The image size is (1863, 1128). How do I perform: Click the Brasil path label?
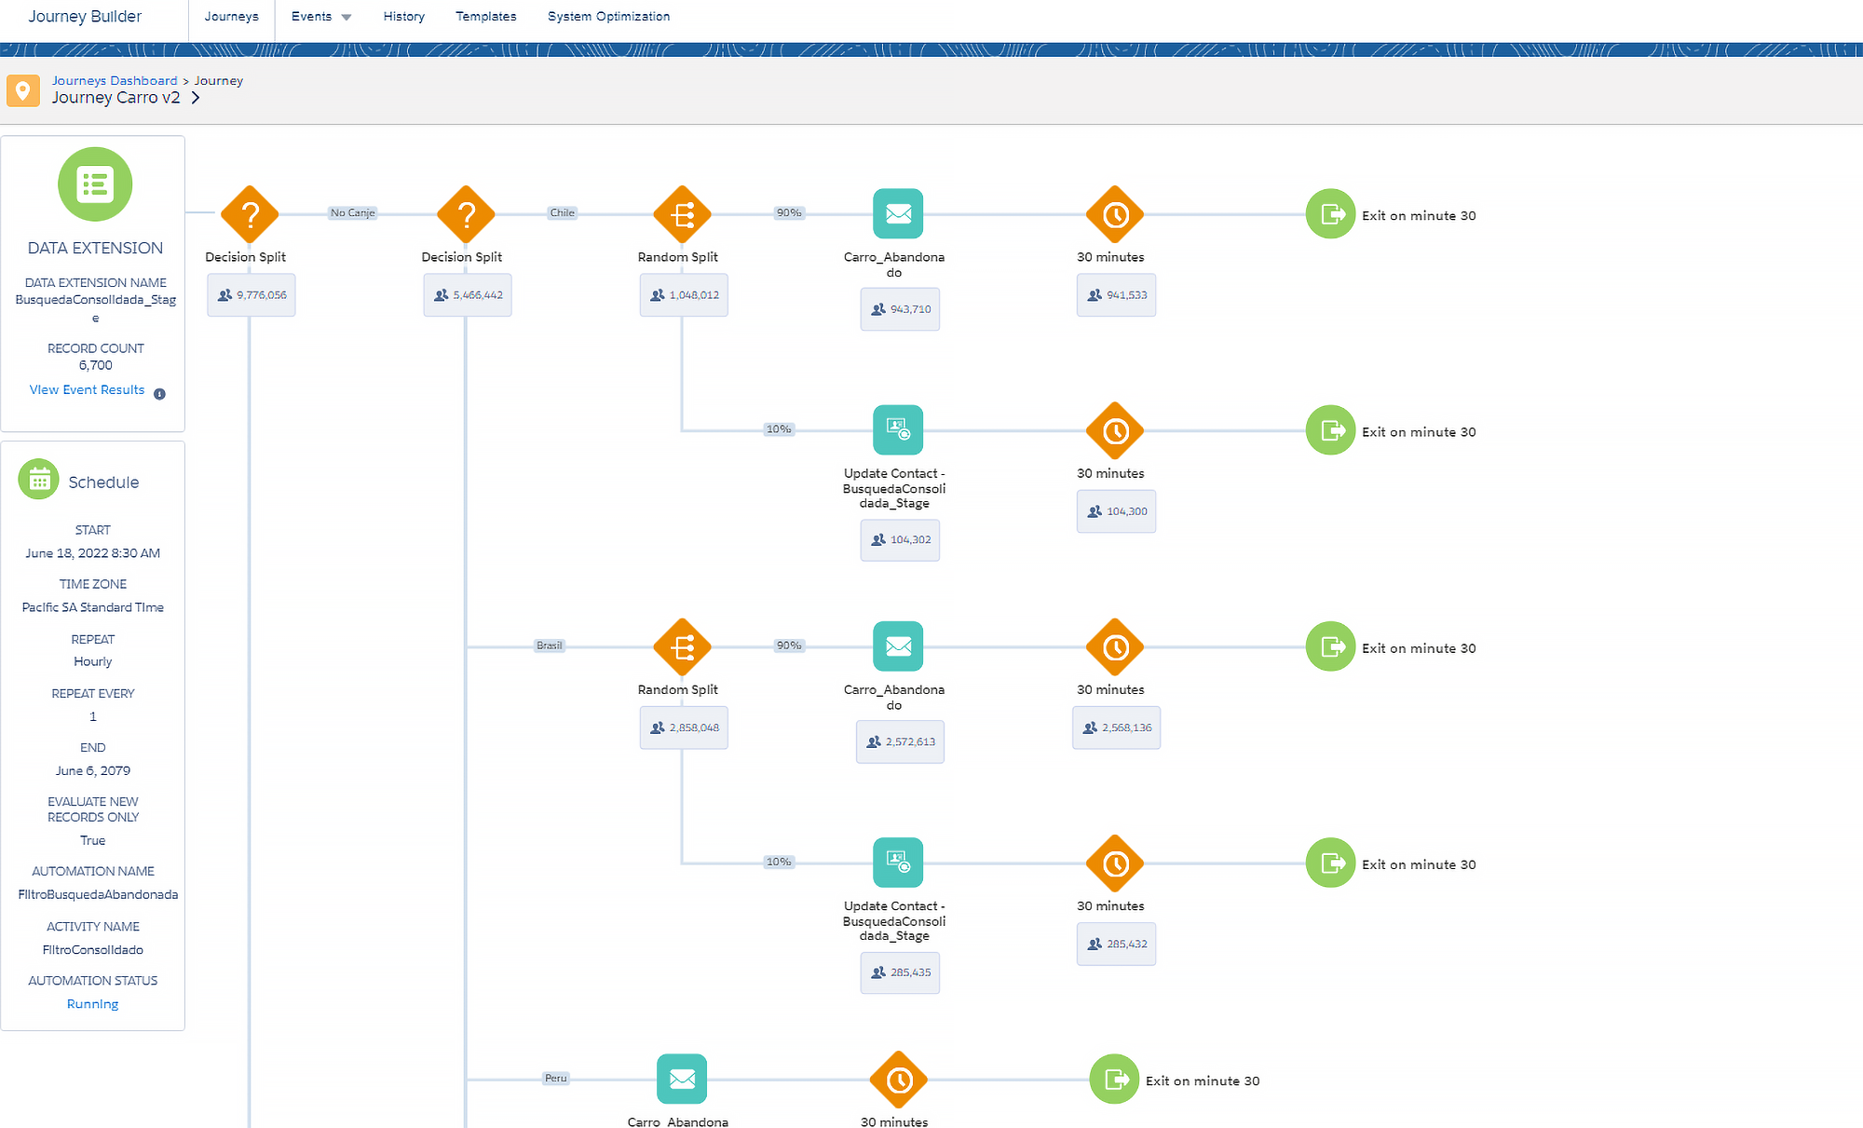click(x=549, y=646)
